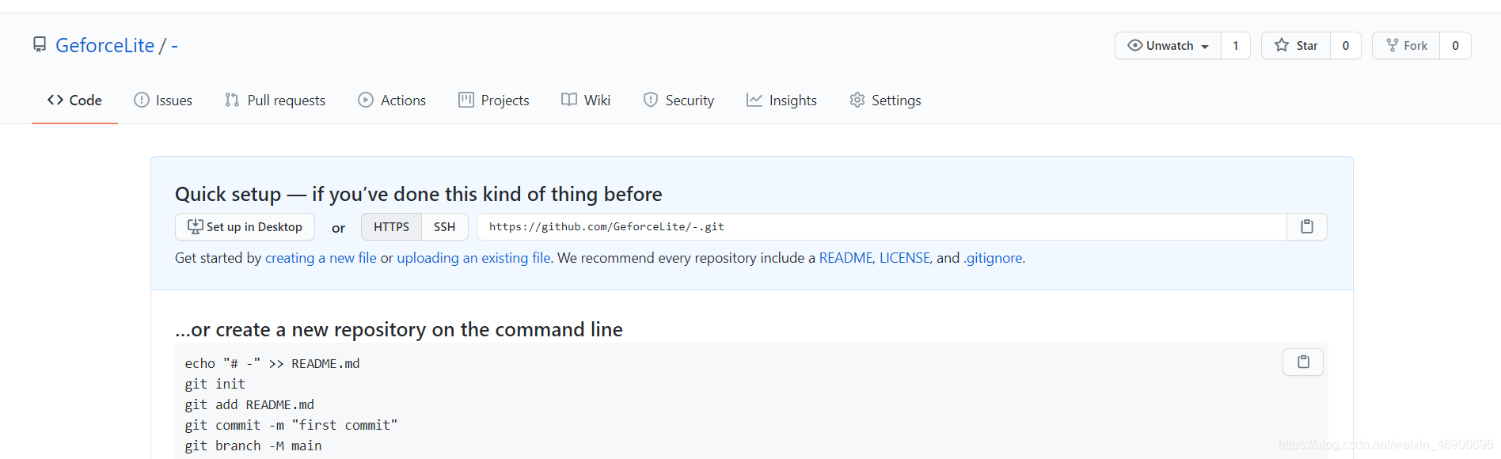The image size is (1501, 459).
Task: Click the play icon on Actions tab
Action: tap(366, 100)
